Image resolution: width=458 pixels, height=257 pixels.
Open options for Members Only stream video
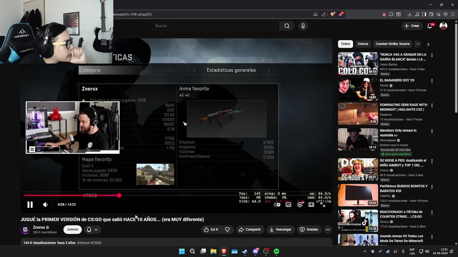coord(432,131)
